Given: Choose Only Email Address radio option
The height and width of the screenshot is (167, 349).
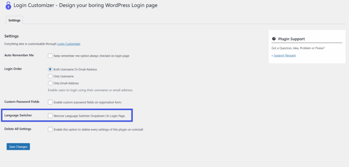Looking at the screenshot, I should coord(50,83).
